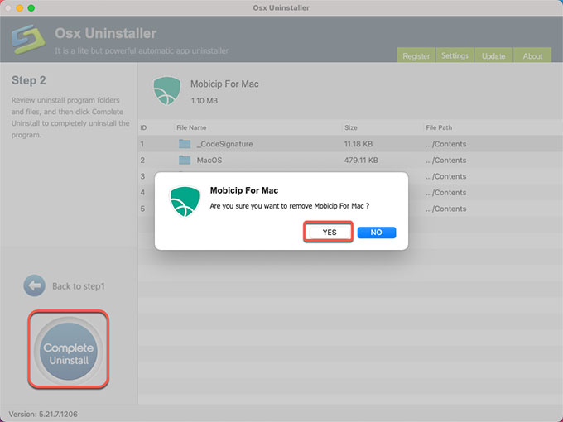Click the Osx Uninstaller logo icon

28,39
